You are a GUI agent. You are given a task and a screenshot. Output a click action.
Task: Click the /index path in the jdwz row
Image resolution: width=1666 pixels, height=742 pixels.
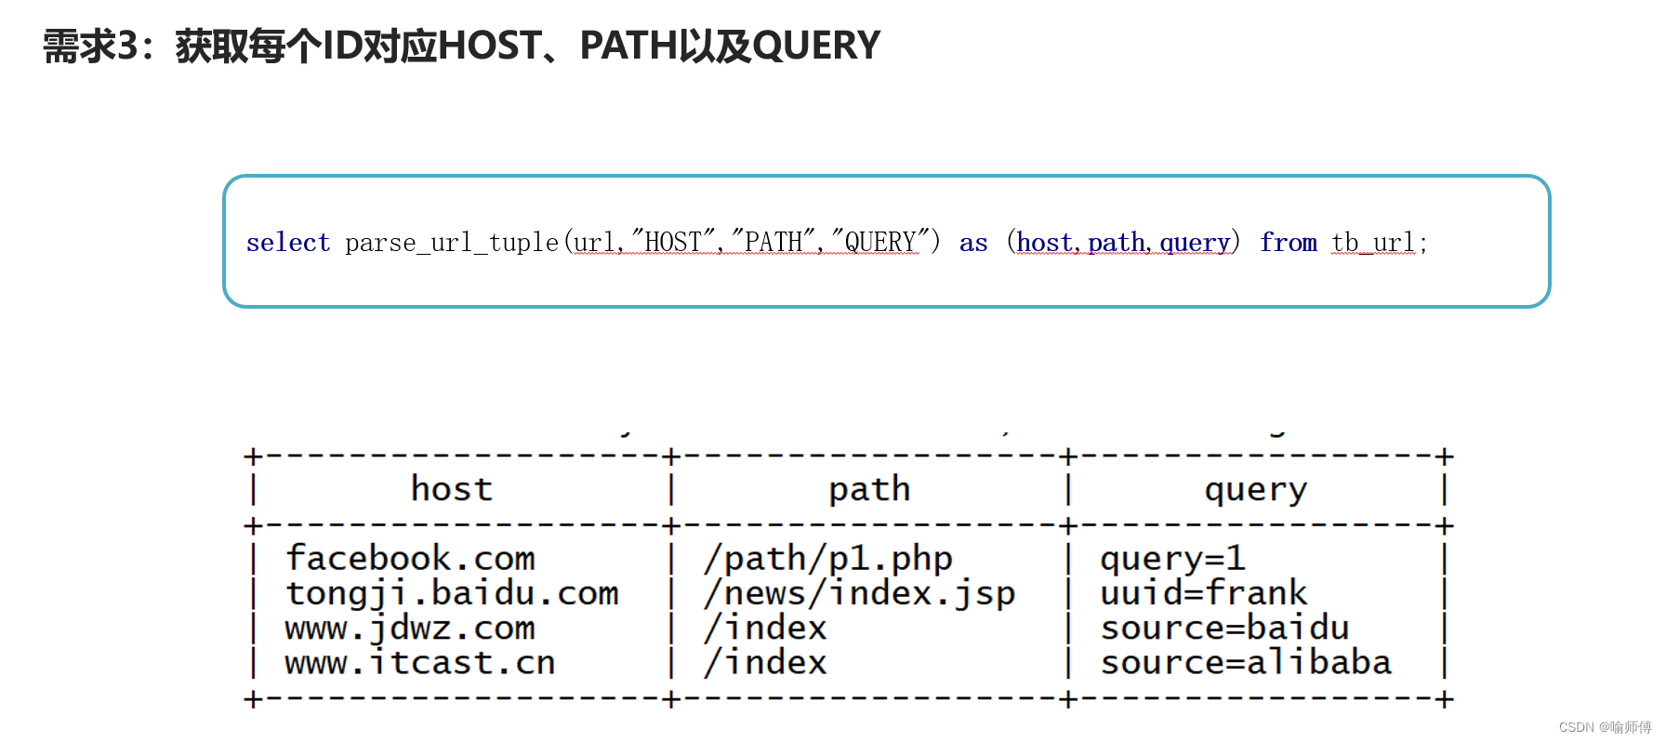[765, 628]
